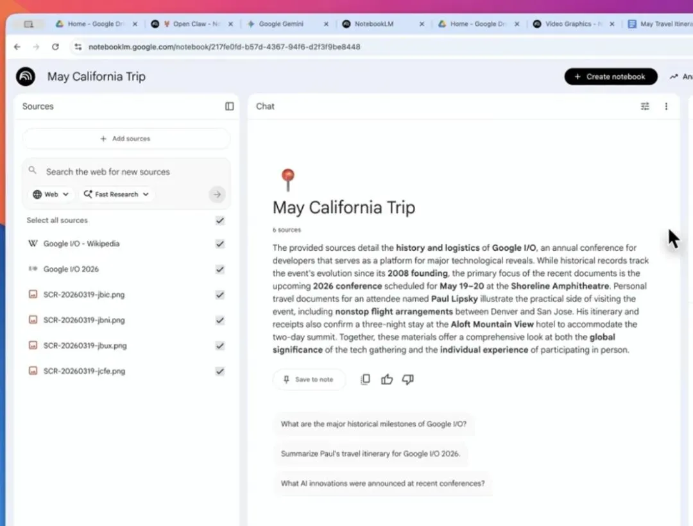Open the Google I/O - Wikipedia source

pos(81,244)
